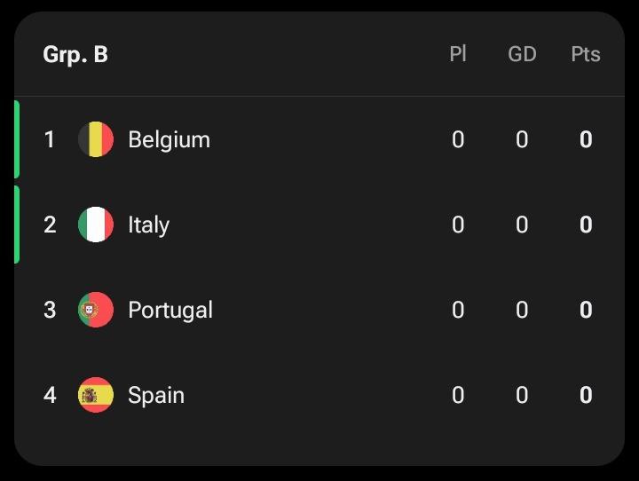Open the Italy team name

point(148,225)
